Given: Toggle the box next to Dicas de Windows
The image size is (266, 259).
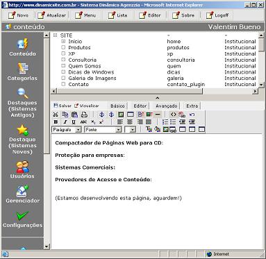Looking at the screenshot, I should [63, 72].
